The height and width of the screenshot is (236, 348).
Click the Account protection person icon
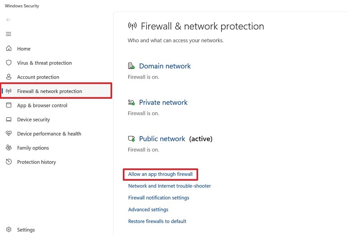pos(9,77)
